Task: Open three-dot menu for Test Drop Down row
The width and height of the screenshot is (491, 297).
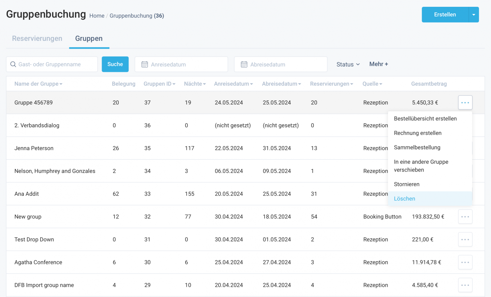Action: [x=465, y=239]
